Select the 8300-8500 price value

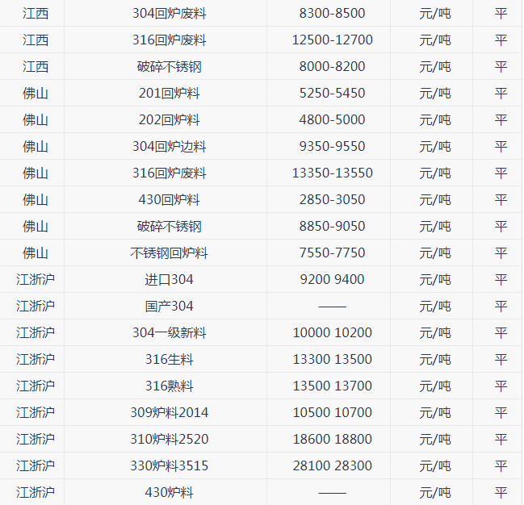point(331,13)
